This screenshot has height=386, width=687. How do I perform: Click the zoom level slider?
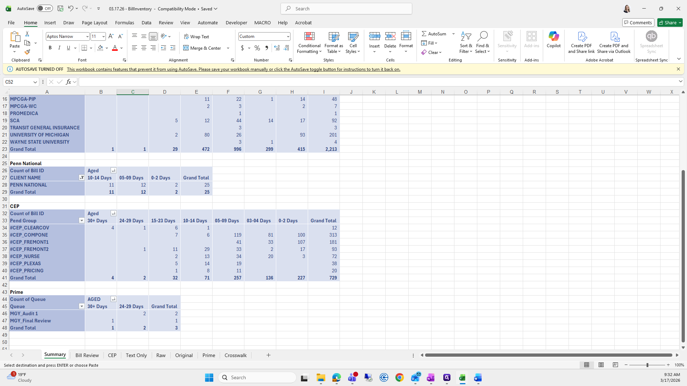(x=647, y=365)
